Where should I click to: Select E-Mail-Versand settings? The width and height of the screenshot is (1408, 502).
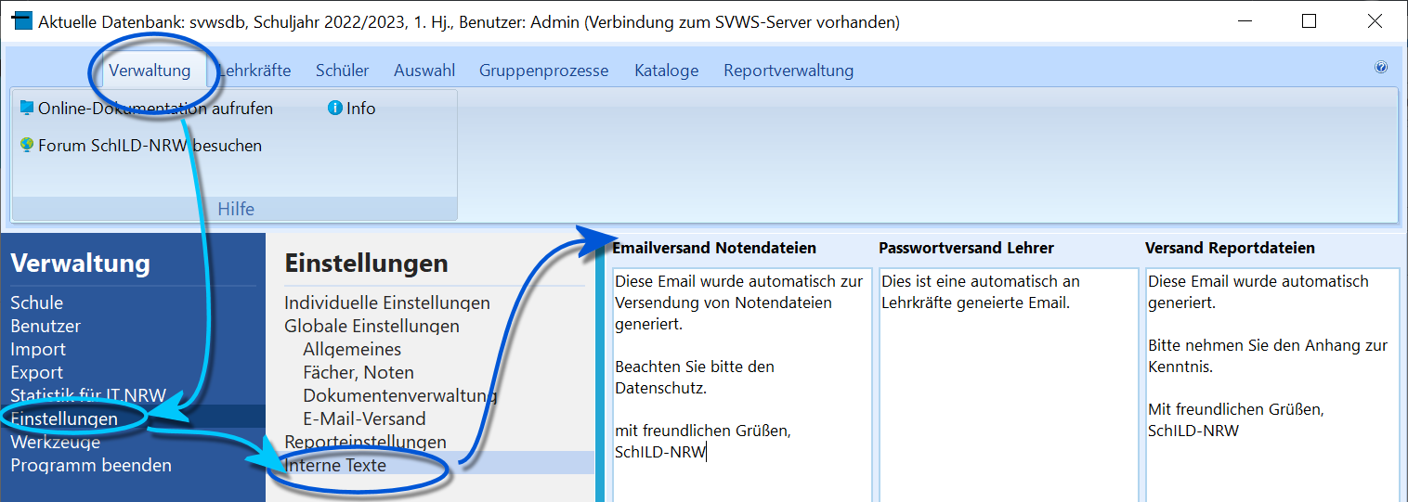pos(364,418)
